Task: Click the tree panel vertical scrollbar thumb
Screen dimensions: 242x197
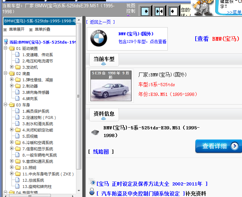Action: click(x=79, y=96)
